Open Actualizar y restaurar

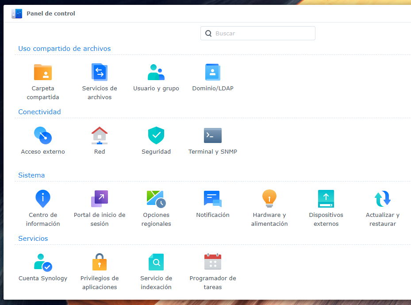click(383, 199)
